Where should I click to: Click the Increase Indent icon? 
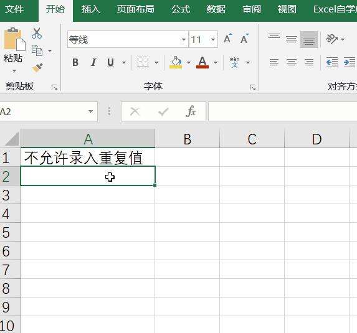click(350, 62)
